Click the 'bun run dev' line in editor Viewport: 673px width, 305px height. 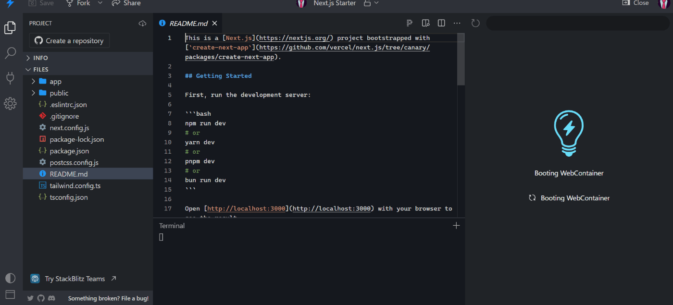pos(205,180)
